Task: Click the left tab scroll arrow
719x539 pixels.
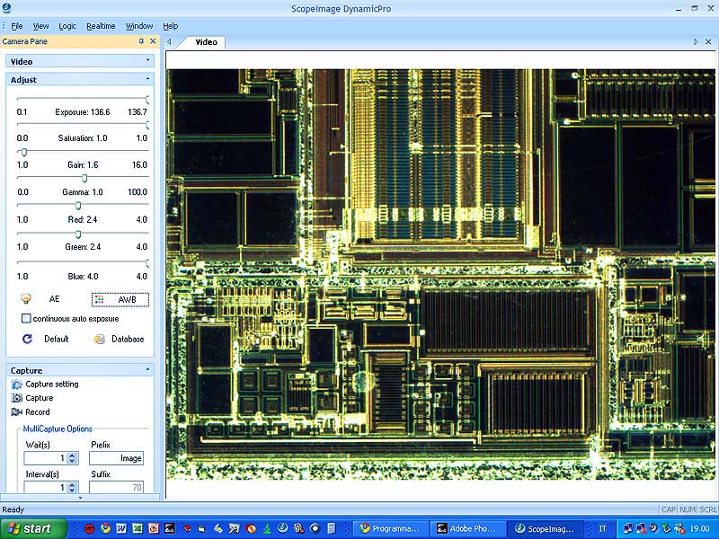Action: point(169,41)
